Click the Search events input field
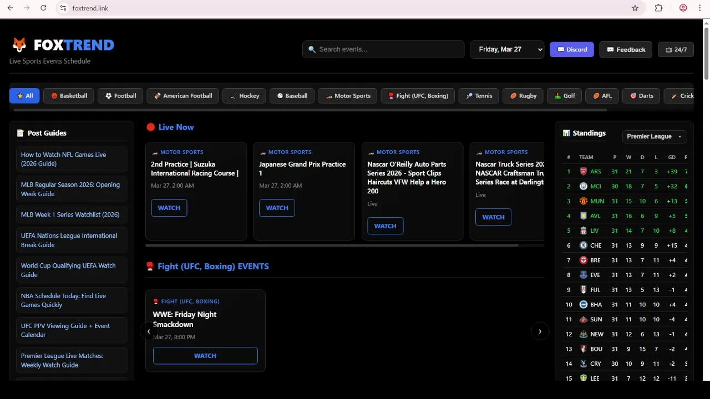710x399 pixels. (x=383, y=49)
